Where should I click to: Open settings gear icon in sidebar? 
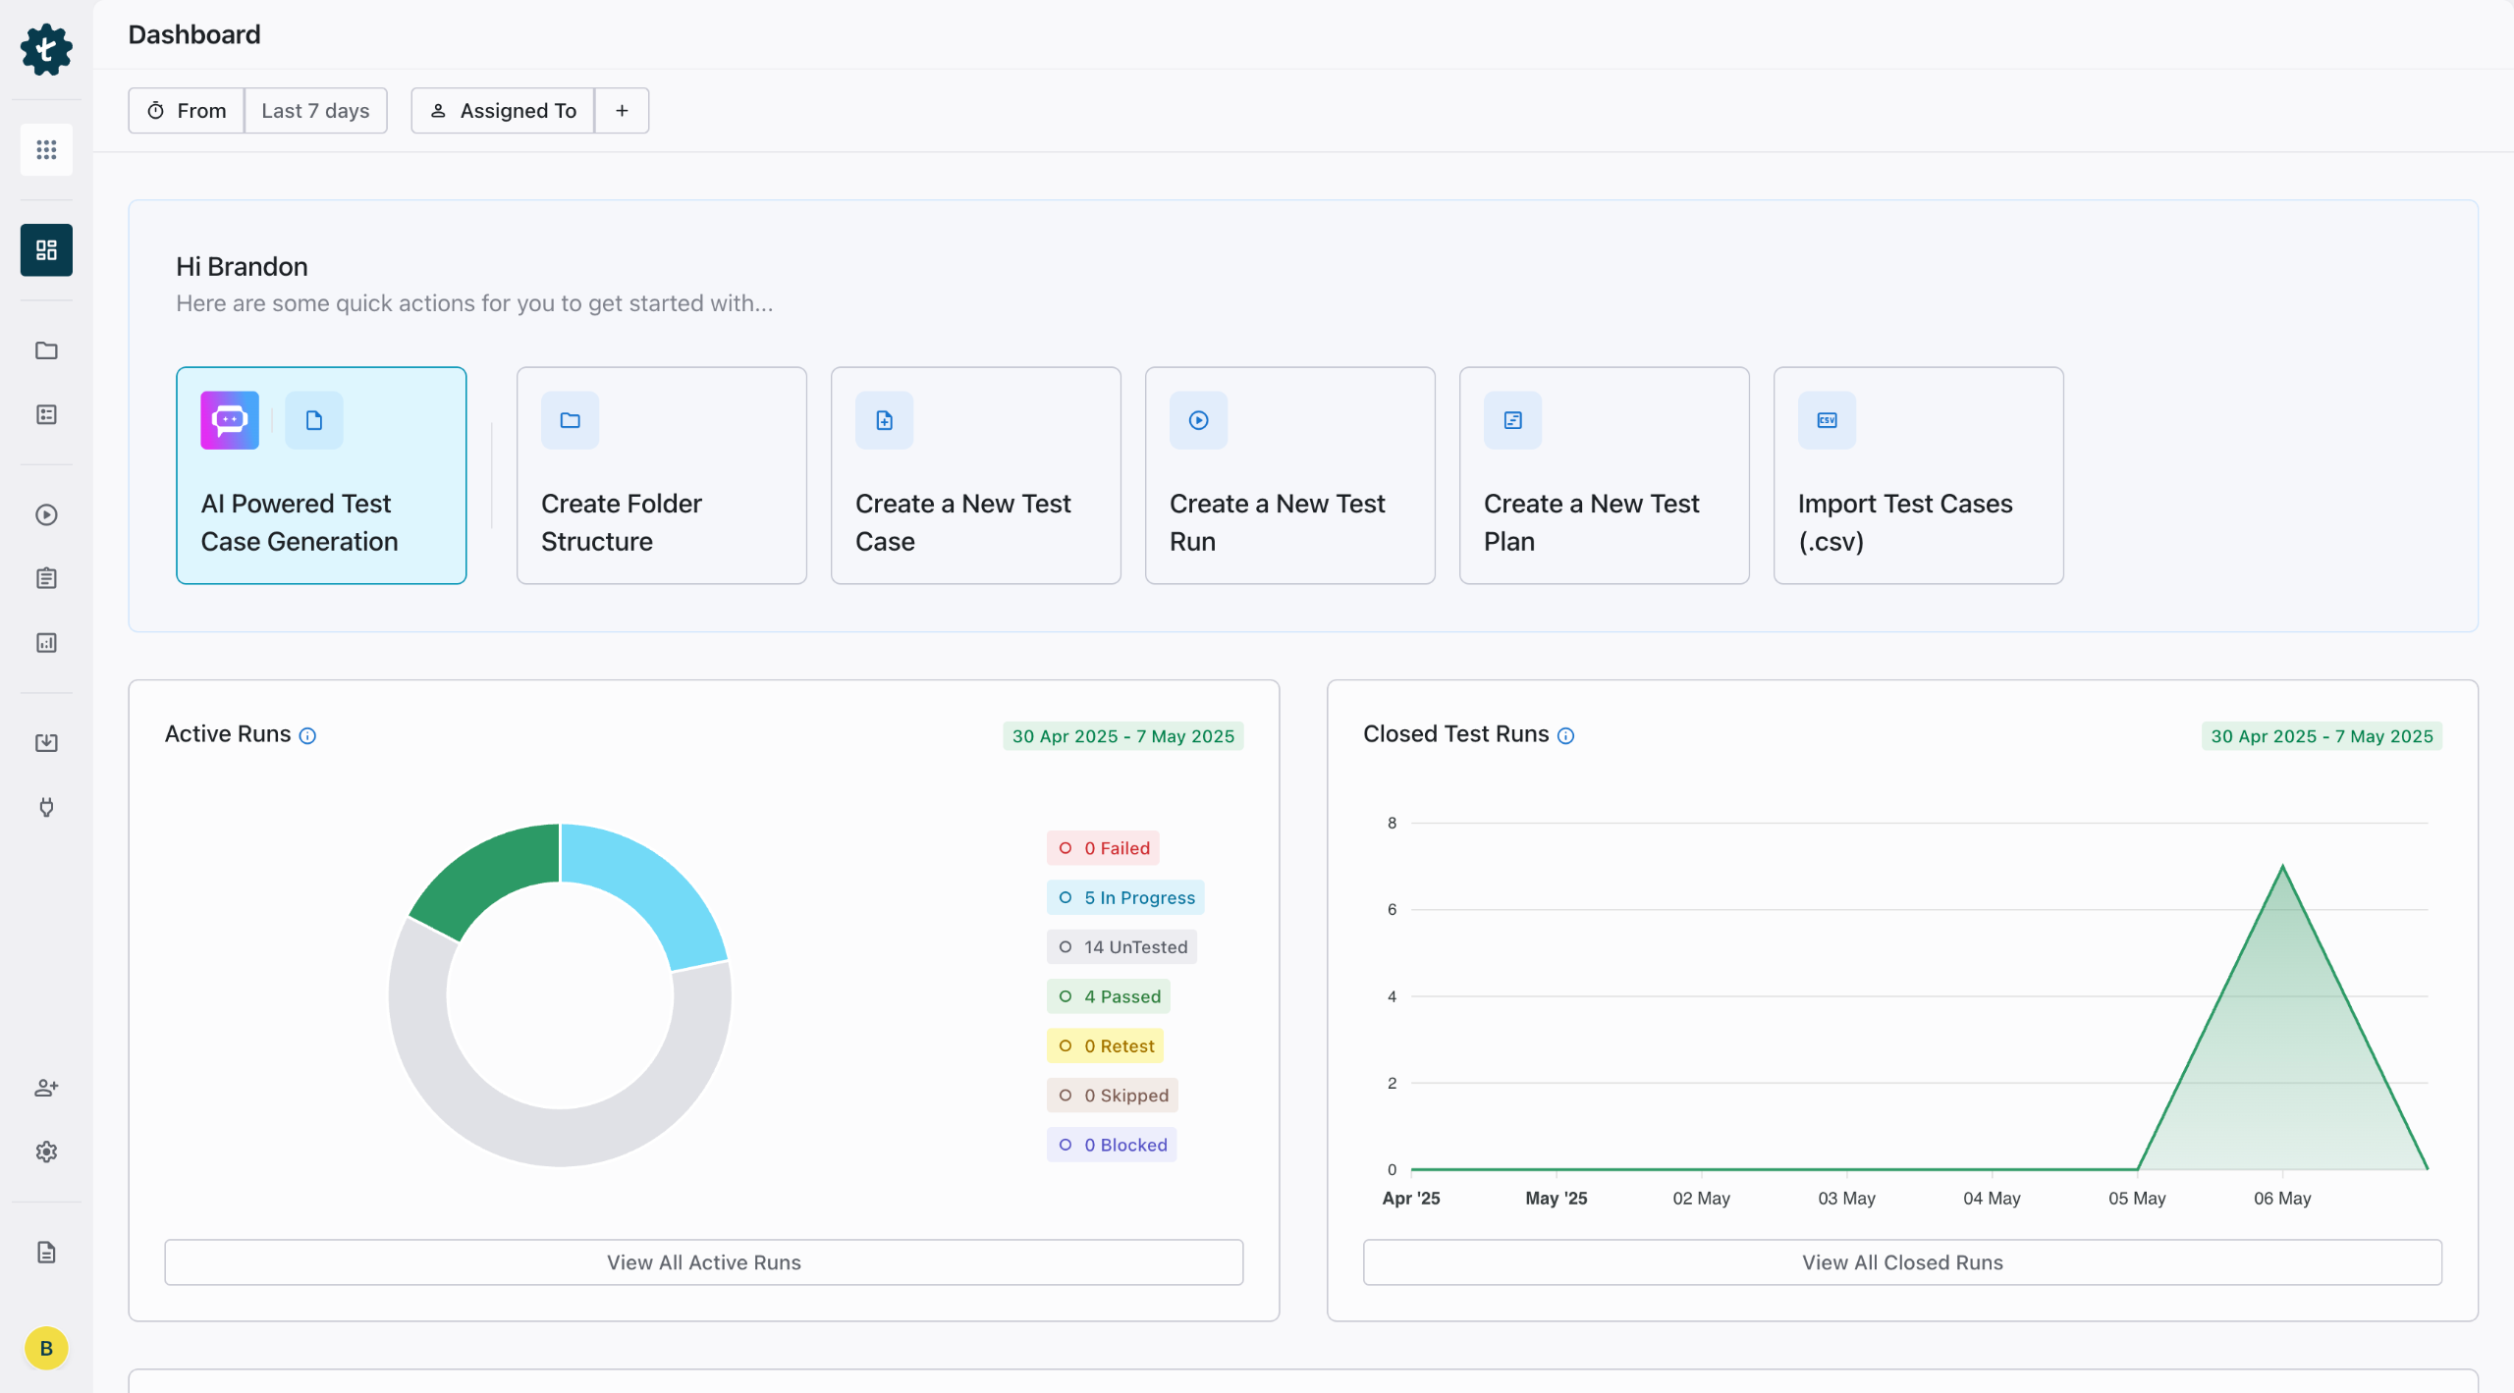[x=46, y=1152]
